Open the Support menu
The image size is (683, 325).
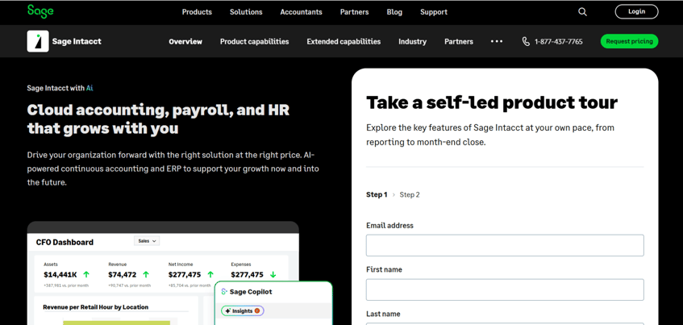434,12
